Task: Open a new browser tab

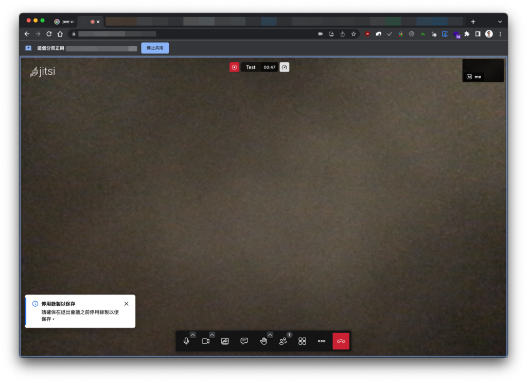Action: (x=473, y=22)
